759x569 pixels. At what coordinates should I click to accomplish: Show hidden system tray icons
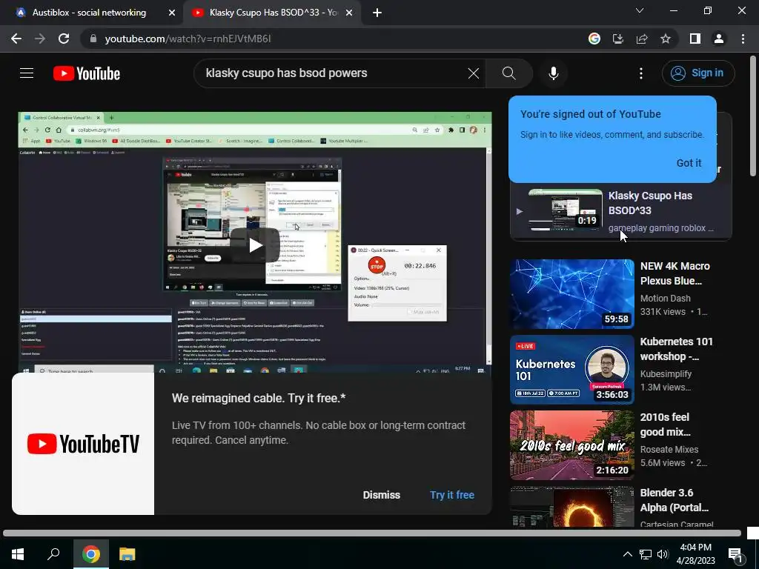627,554
